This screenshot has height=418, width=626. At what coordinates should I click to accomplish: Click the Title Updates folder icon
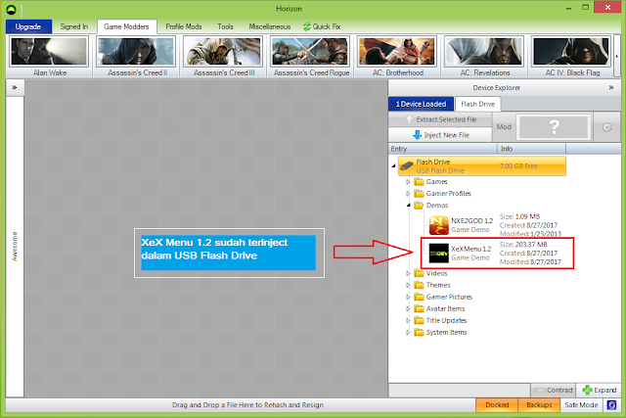tap(419, 320)
